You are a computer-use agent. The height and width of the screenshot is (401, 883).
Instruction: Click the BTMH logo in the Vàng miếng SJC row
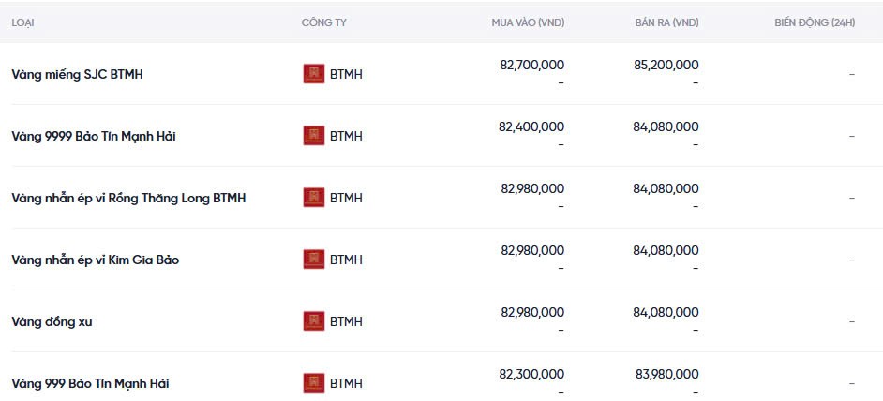click(x=313, y=74)
